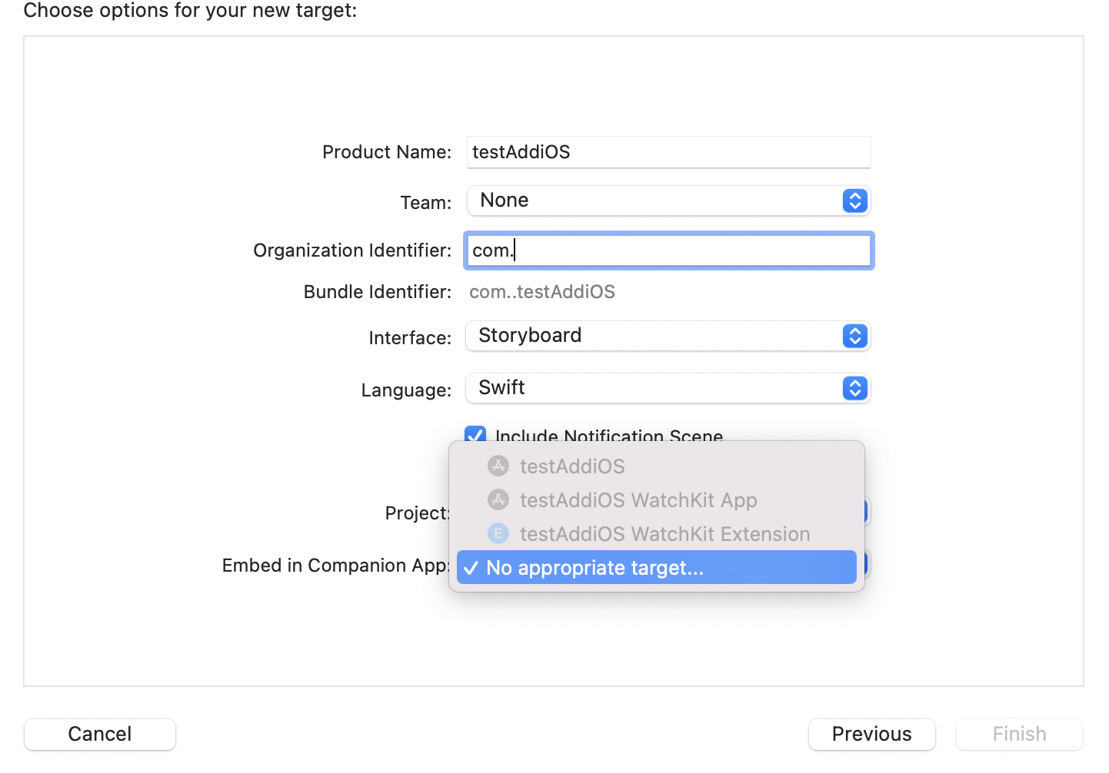Click the Team popup chevron arrows
This screenshot has width=1109, height=773.
coord(854,201)
